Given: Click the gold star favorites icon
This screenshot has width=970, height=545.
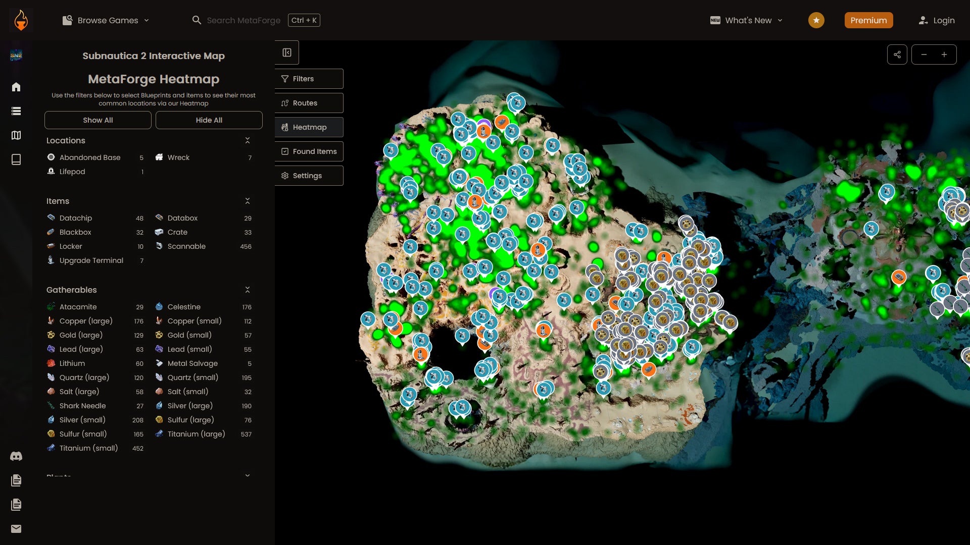Looking at the screenshot, I should pos(816,20).
